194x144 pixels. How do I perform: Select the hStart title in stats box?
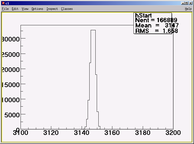(x=143, y=15)
